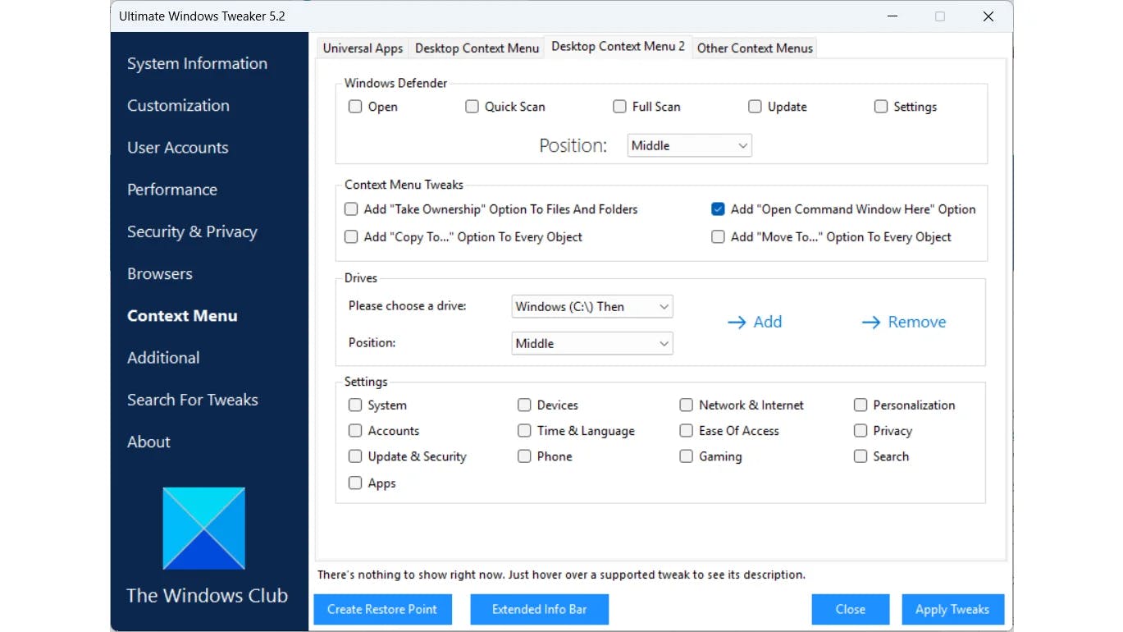The image size is (1123, 632).
Task: Click the arrow icon beside Add
Action: coord(736,323)
